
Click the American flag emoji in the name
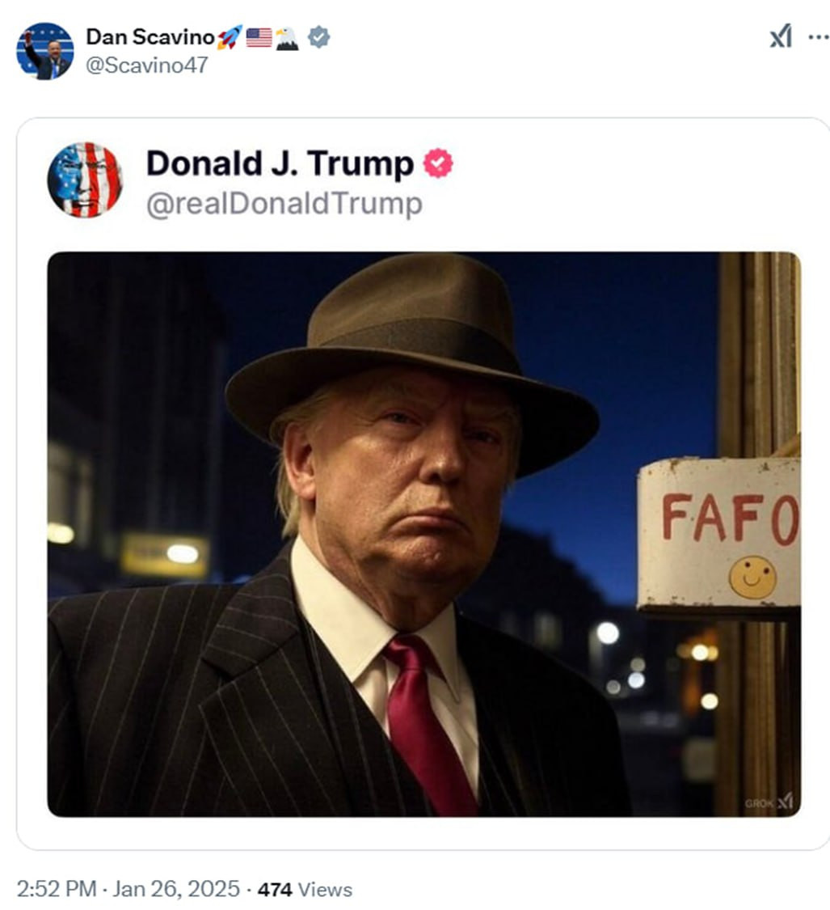click(259, 37)
